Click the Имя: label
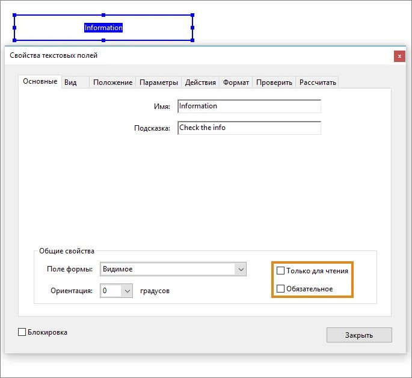The height and width of the screenshot is (378, 412). [x=162, y=107]
